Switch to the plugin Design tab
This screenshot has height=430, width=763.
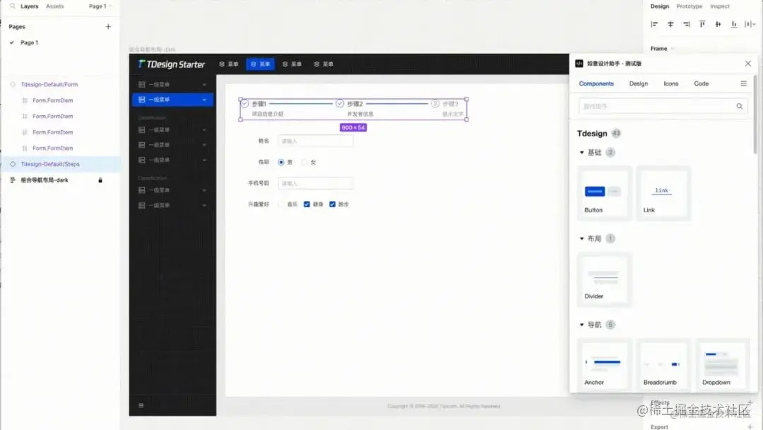point(639,83)
